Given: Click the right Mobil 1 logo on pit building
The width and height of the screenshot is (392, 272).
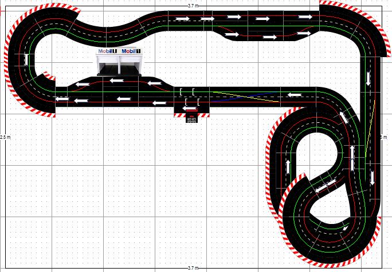Looking at the screenshot, I should pos(132,51).
